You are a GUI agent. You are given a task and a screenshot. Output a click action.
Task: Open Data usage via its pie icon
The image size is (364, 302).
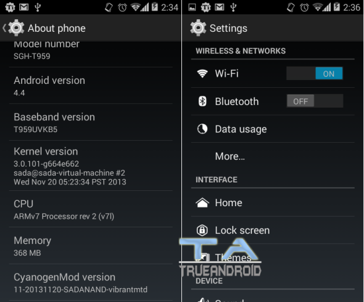click(x=203, y=129)
